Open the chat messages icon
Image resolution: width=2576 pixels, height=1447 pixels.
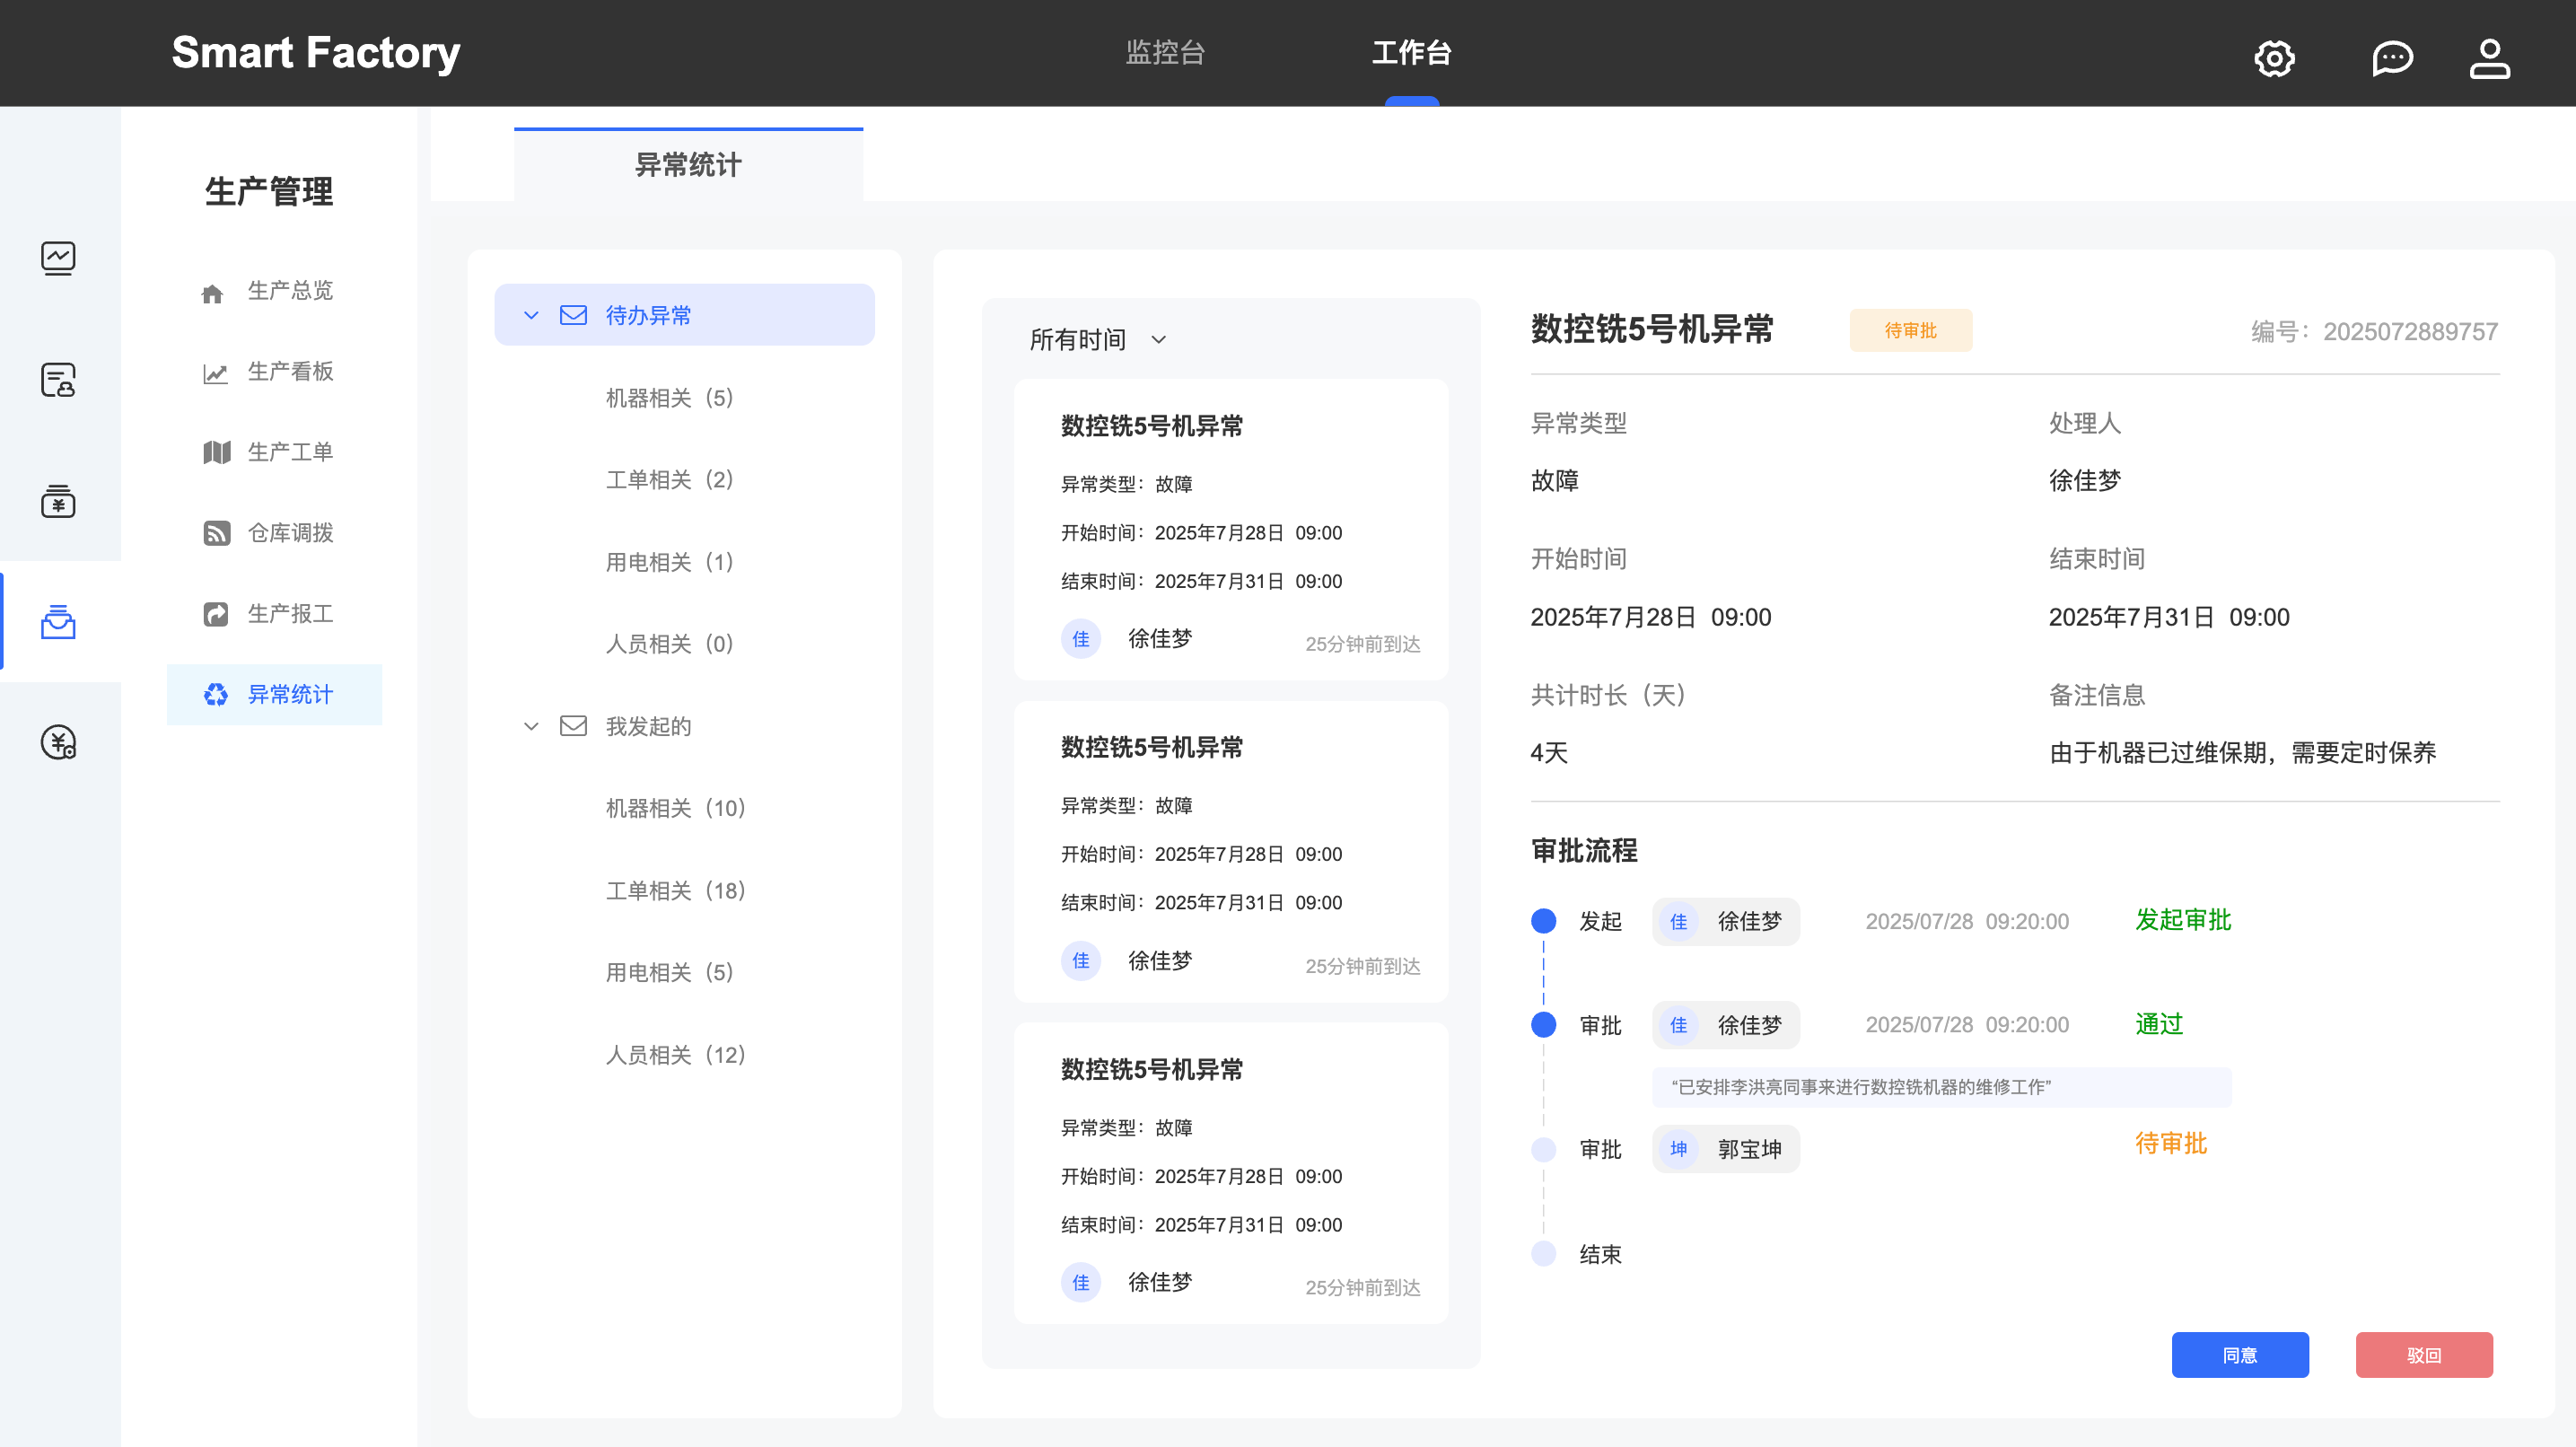tap(2392, 58)
